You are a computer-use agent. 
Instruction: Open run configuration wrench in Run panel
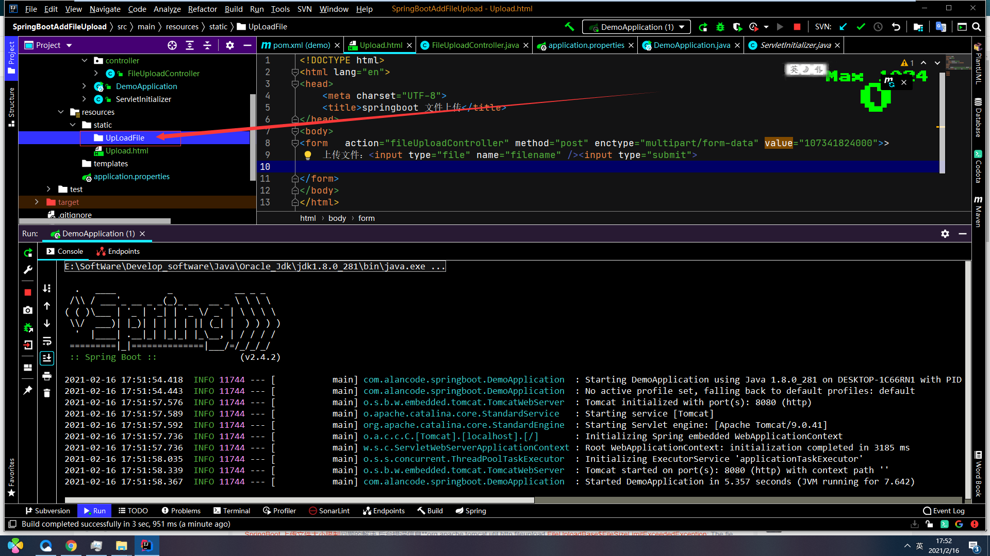[28, 270]
